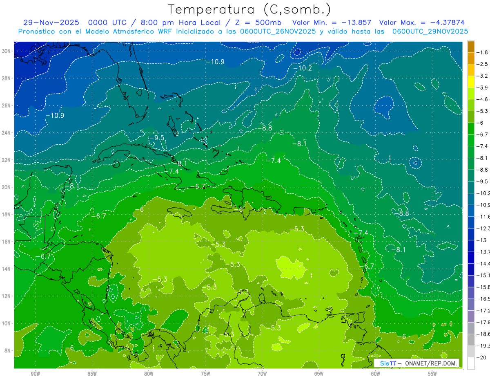Click the "-1.8" color scale label
490x379 pixels.
tap(482, 52)
